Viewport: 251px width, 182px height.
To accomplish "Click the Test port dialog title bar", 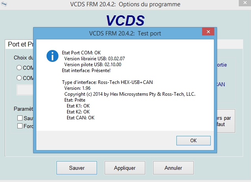I will pyautogui.click(x=118, y=33).
